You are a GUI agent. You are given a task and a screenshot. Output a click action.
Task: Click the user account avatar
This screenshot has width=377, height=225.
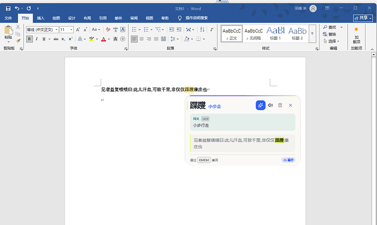(x=313, y=9)
